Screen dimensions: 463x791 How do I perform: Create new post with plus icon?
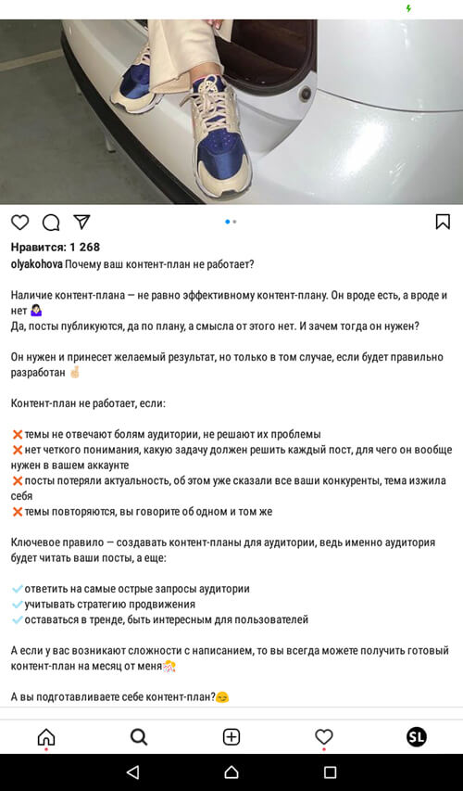tap(231, 737)
